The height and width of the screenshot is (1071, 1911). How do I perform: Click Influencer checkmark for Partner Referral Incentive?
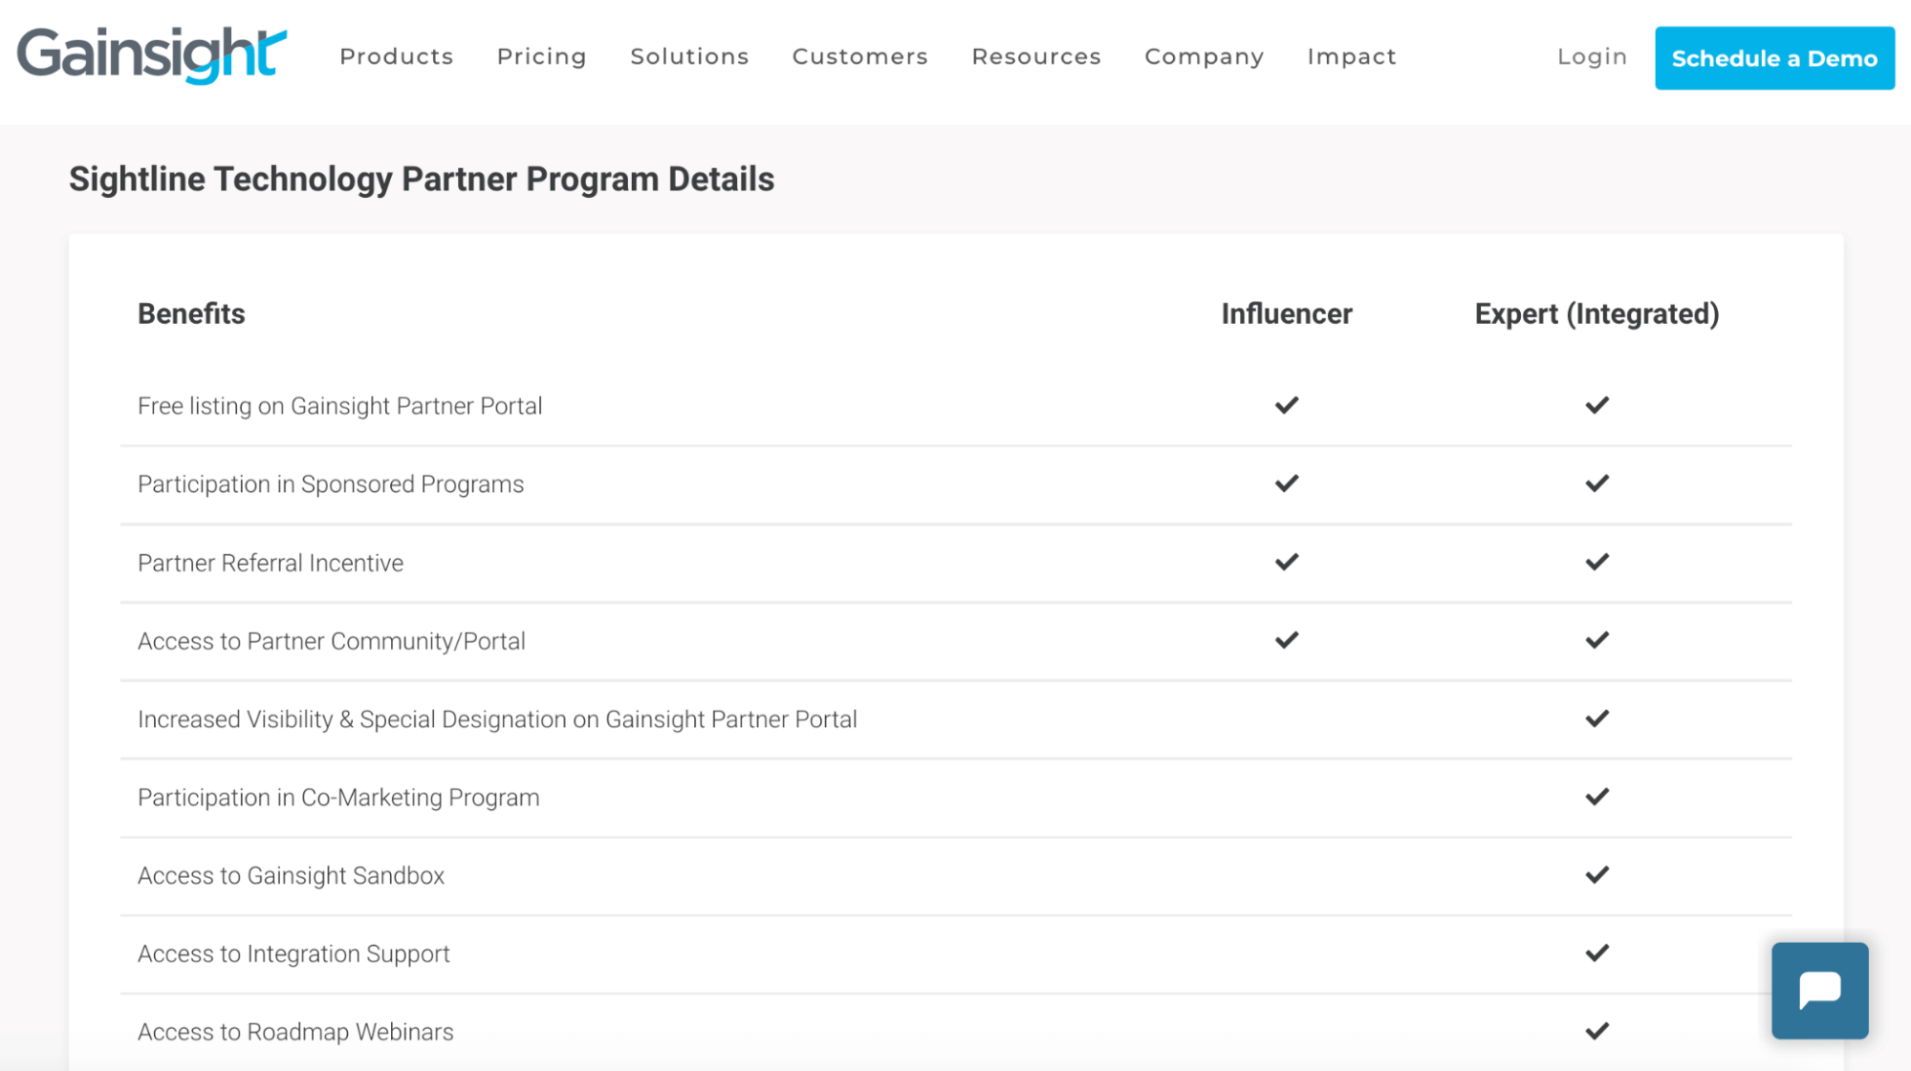[1287, 562]
